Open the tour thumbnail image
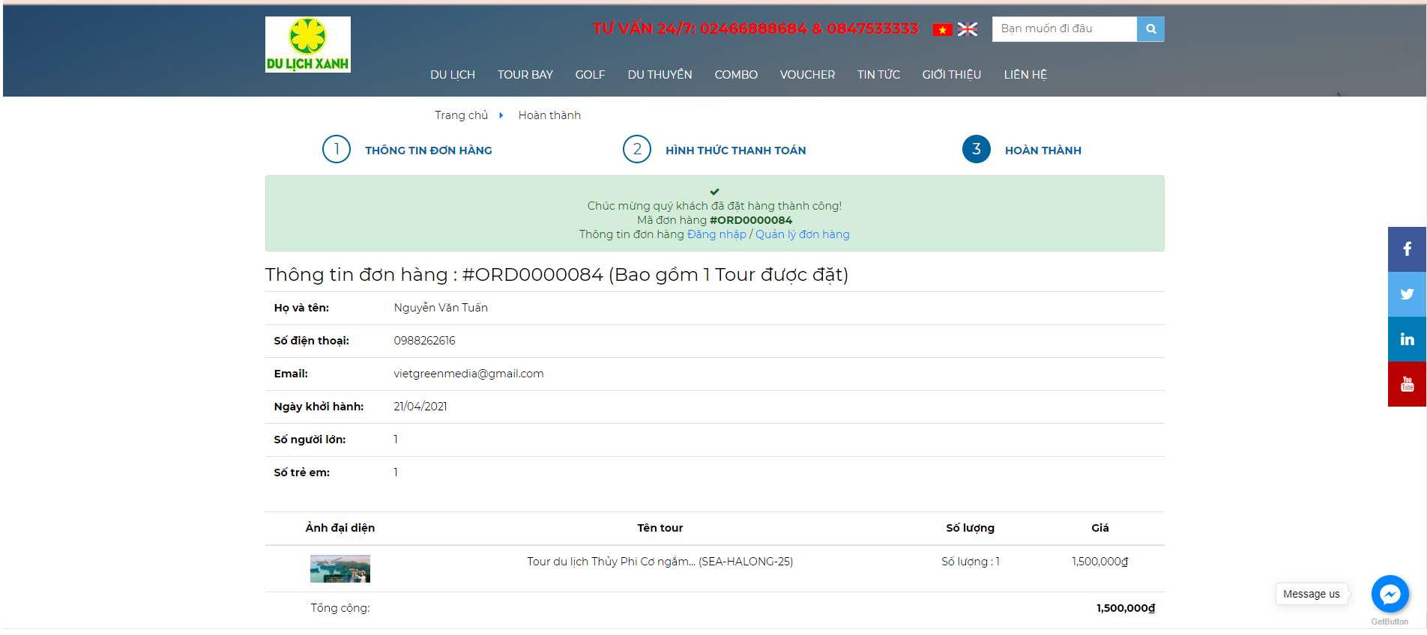This screenshot has width=1427, height=635. click(x=340, y=568)
